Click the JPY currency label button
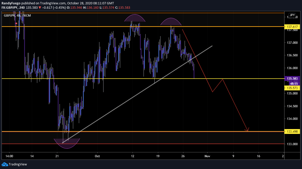 tap(292, 15)
